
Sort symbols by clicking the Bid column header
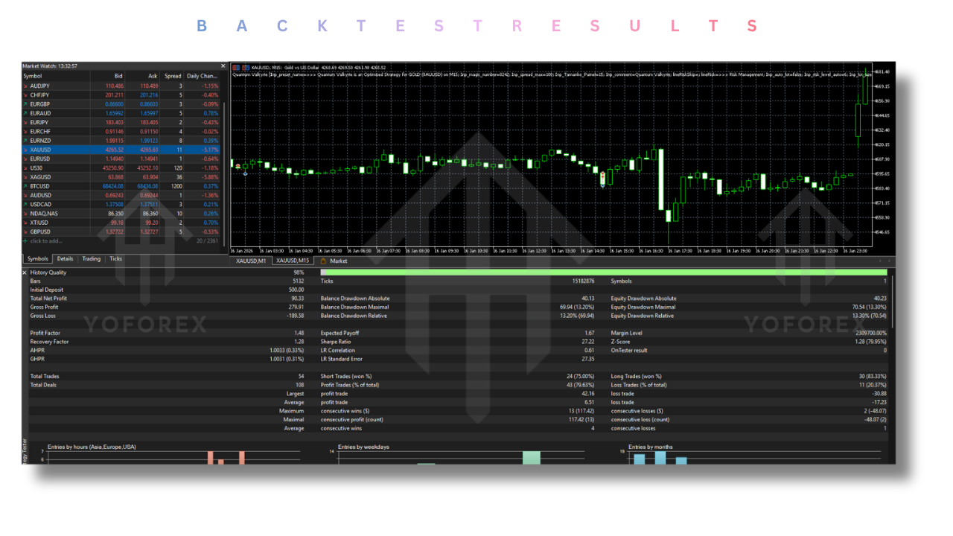[119, 76]
